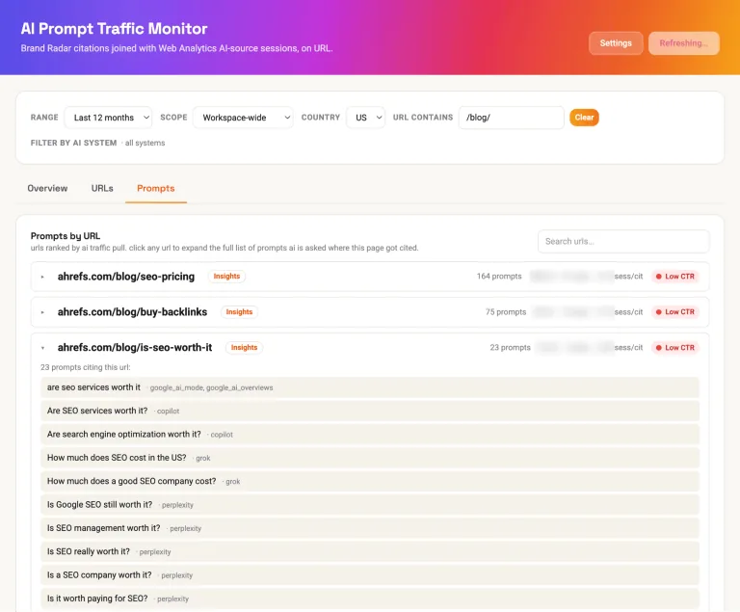Screen dimensions: 740x612
Task: Open Insights for seo-pricing
Action: (226, 277)
